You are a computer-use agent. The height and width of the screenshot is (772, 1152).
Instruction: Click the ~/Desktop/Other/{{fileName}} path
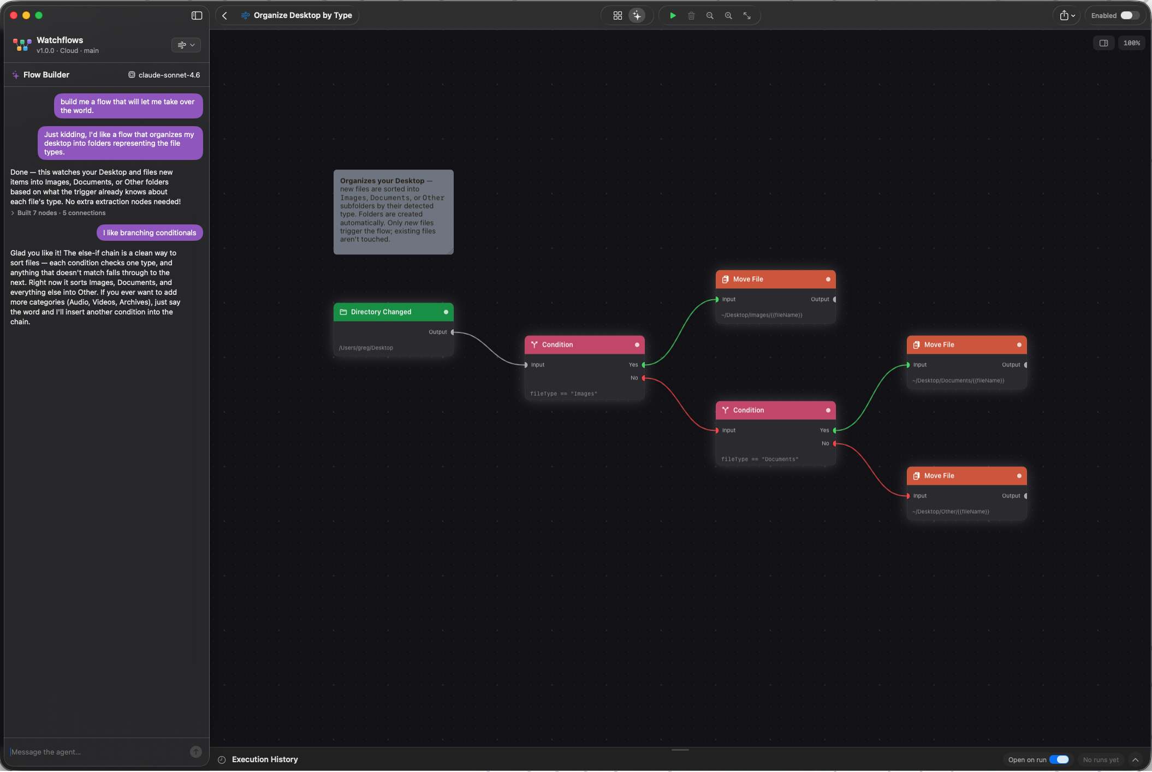pos(951,512)
